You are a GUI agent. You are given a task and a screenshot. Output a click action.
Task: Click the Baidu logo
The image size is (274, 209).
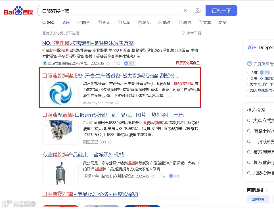pos(18,11)
